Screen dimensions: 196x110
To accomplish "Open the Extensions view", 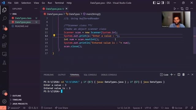I will point(4,45).
